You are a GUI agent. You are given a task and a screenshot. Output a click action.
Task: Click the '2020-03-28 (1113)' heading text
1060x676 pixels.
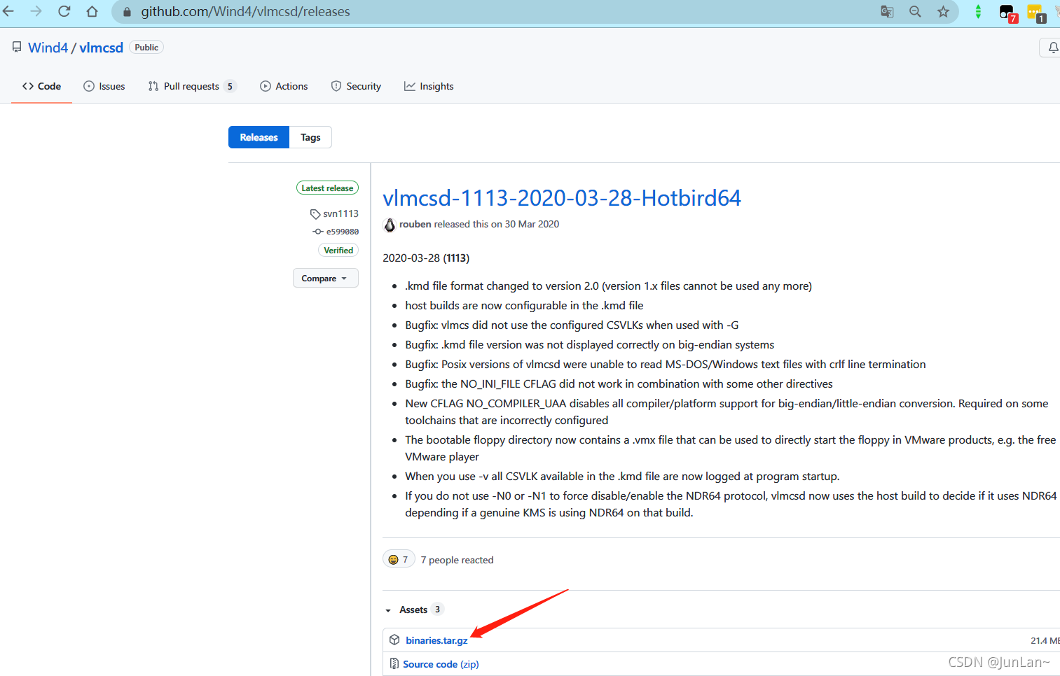click(x=426, y=258)
